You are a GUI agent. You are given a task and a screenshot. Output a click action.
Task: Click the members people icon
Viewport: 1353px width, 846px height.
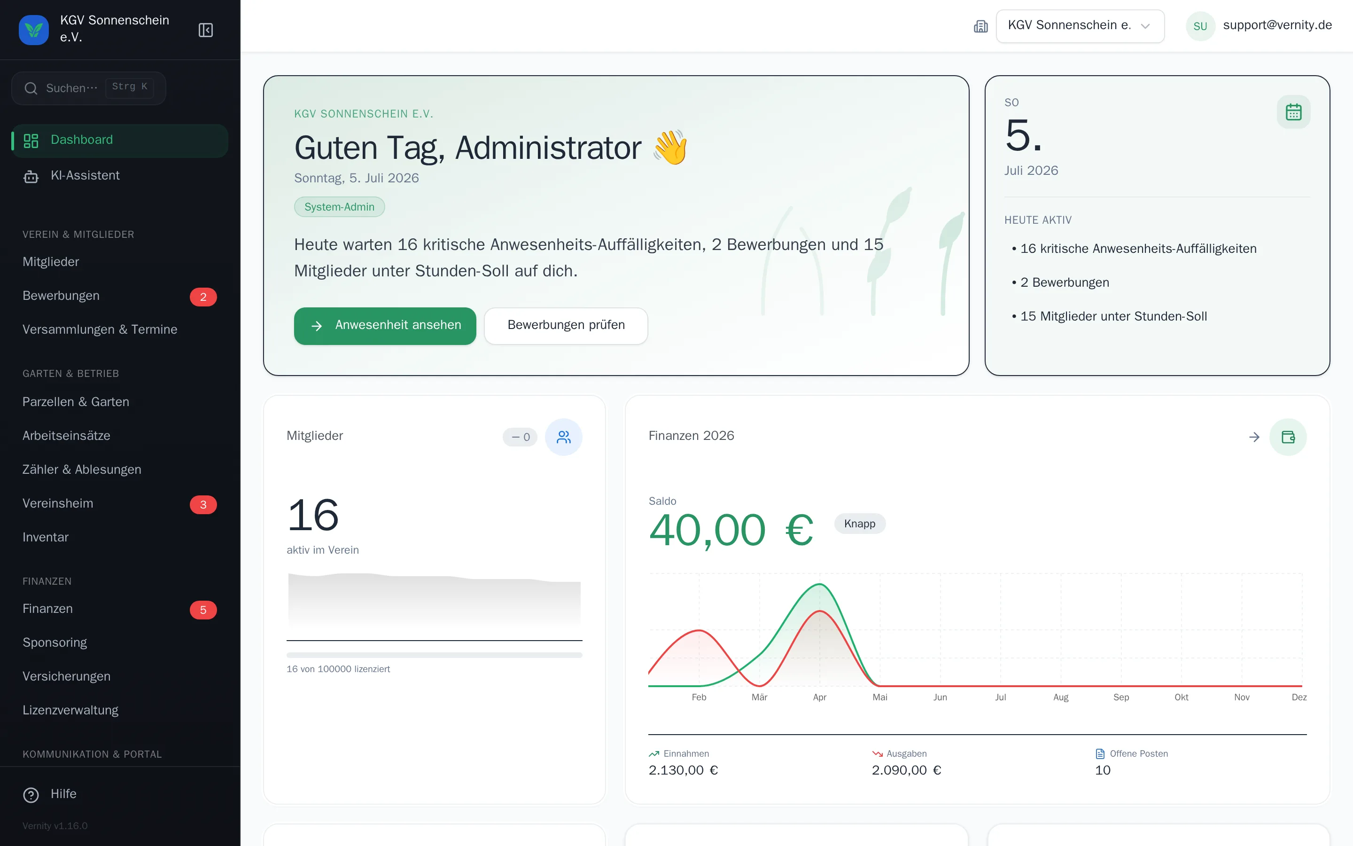pos(564,437)
